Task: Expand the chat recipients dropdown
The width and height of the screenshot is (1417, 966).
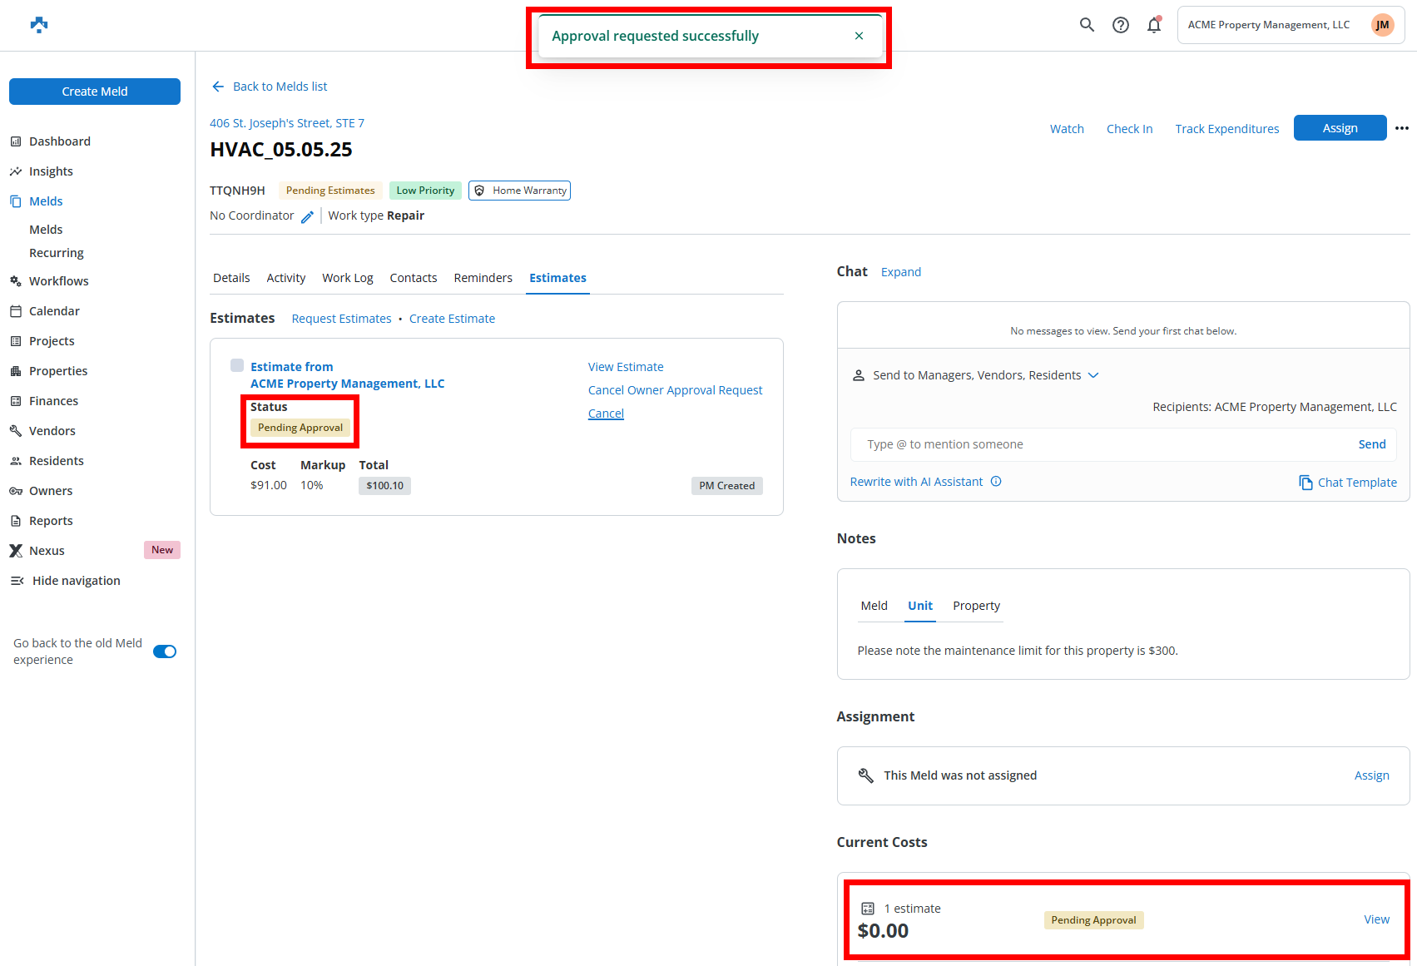Action: click(1093, 375)
